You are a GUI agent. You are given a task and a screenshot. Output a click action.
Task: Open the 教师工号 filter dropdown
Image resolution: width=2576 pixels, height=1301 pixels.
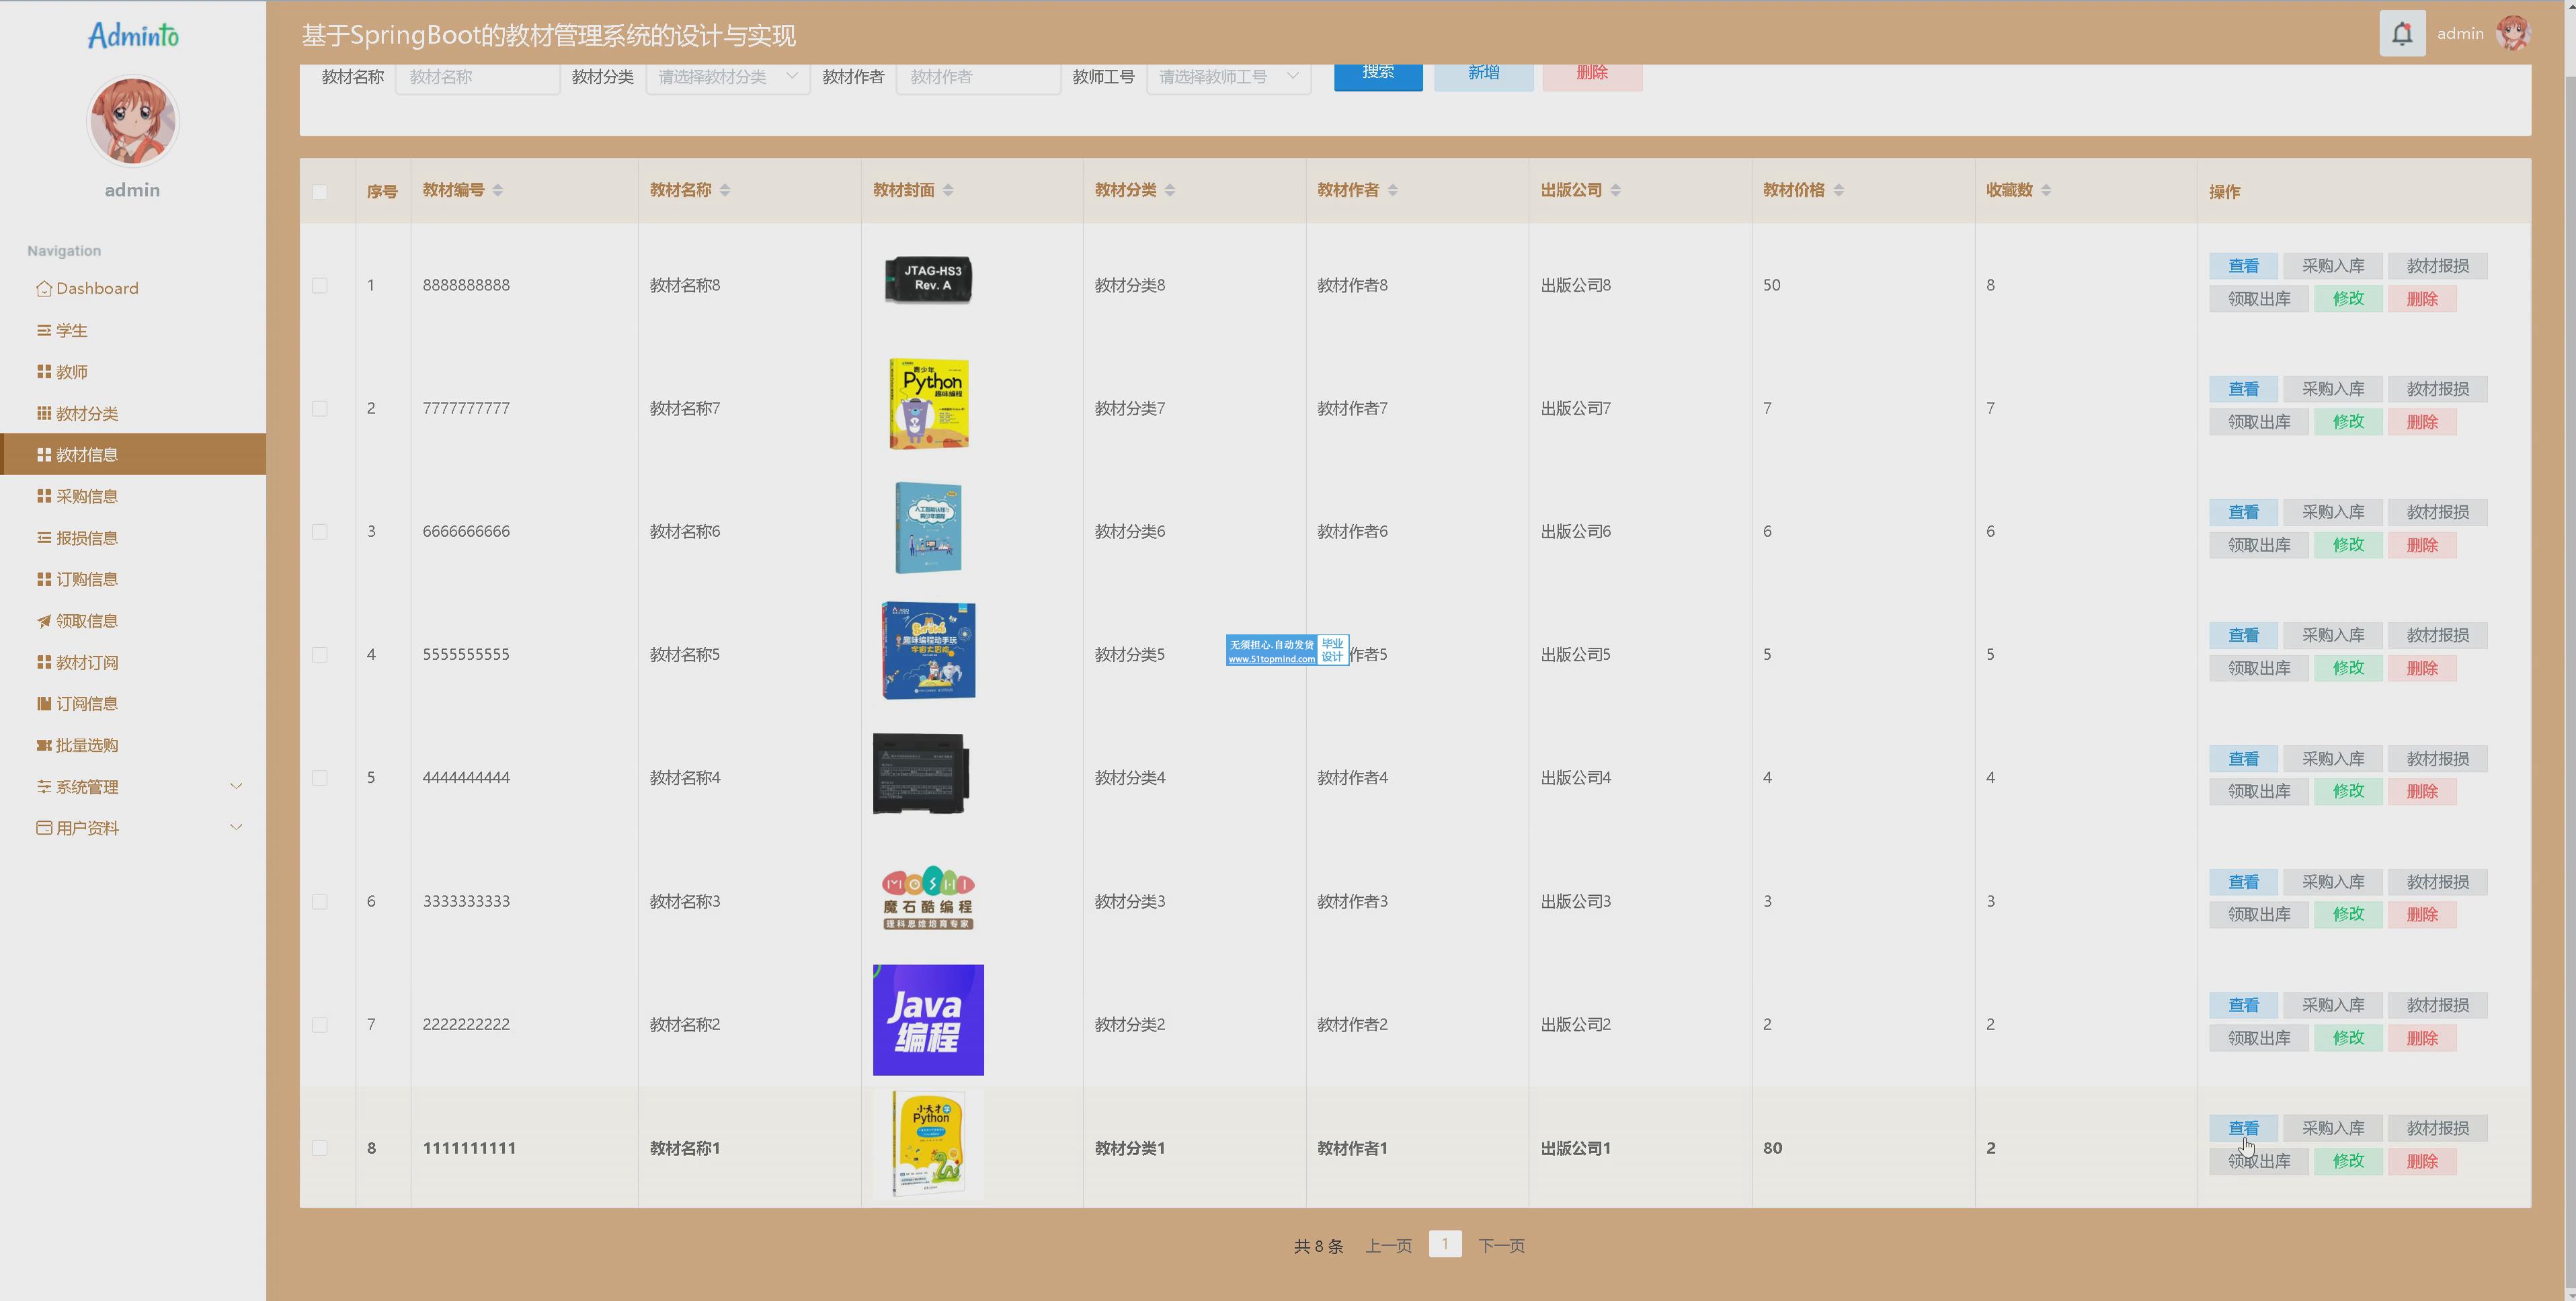pos(1228,77)
